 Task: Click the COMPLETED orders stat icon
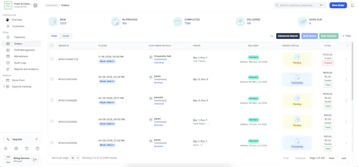point(178,21)
